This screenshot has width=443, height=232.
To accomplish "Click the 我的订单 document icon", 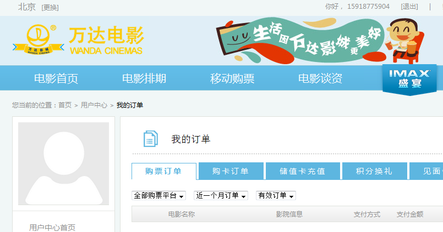I will pos(151,139).
